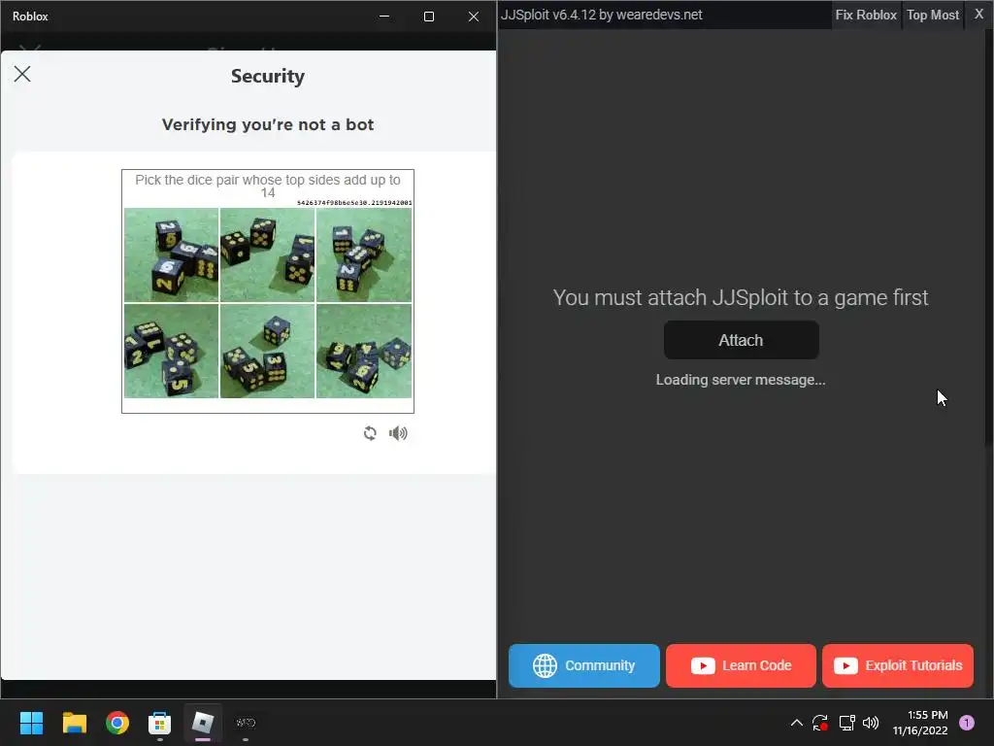The width and height of the screenshot is (994, 746).
Task: Open the Exploit Tutorials YouTube button
Action: pyautogui.click(x=898, y=665)
